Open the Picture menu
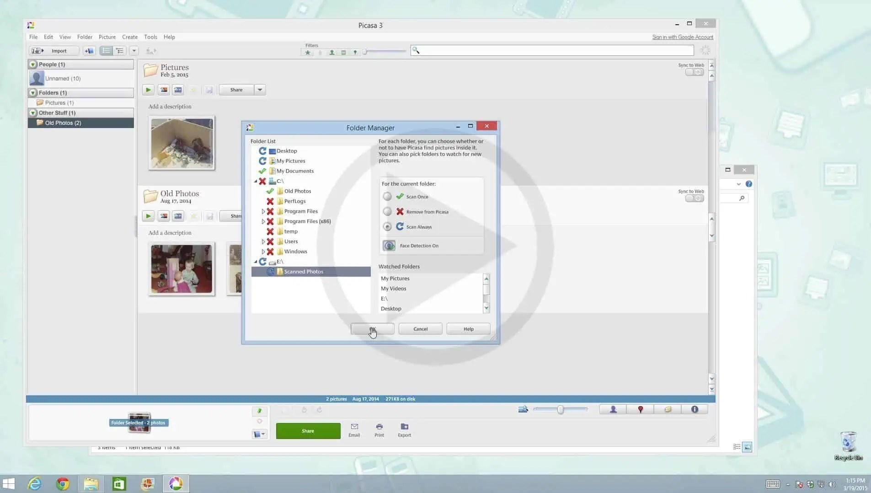The image size is (871, 493). [x=107, y=37]
